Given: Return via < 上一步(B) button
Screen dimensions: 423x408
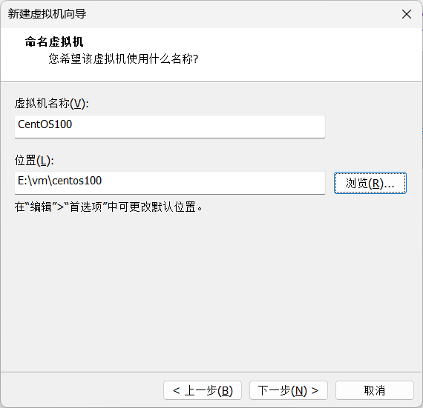Looking at the screenshot, I should (x=203, y=390).
